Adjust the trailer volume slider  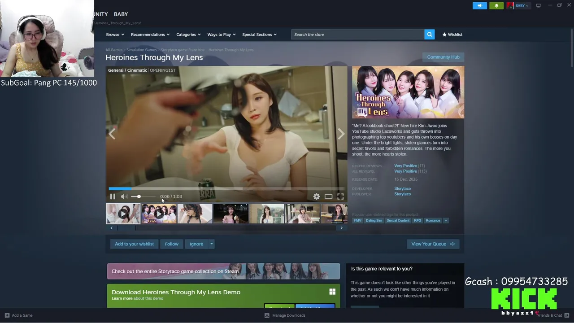[x=143, y=196]
